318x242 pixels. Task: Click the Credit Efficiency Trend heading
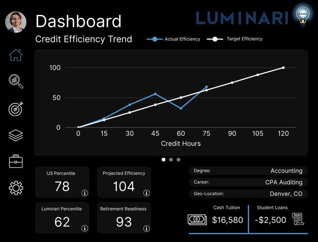pyautogui.click(x=83, y=39)
